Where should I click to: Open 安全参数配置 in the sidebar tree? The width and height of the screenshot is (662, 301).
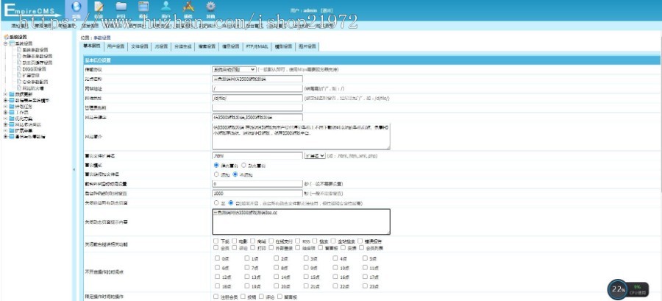tap(35, 82)
